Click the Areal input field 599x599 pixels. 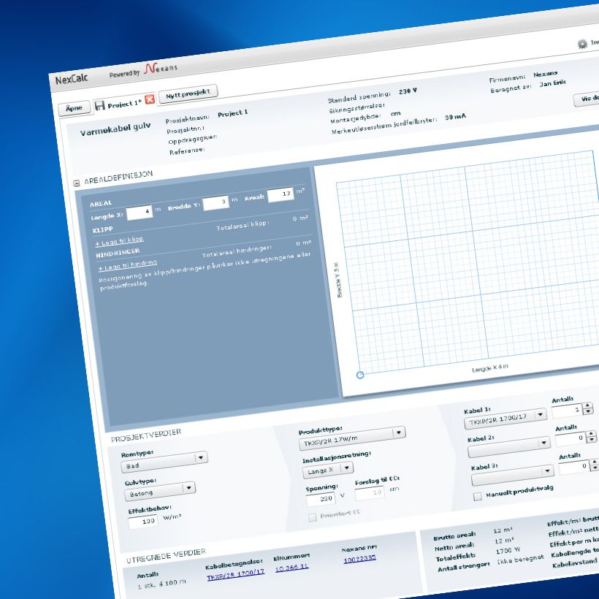point(281,194)
